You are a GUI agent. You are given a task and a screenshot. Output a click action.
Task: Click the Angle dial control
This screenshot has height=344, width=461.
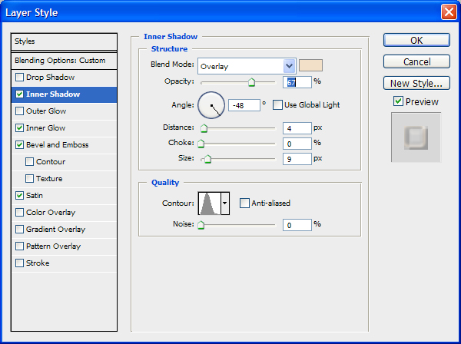[211, 105]
